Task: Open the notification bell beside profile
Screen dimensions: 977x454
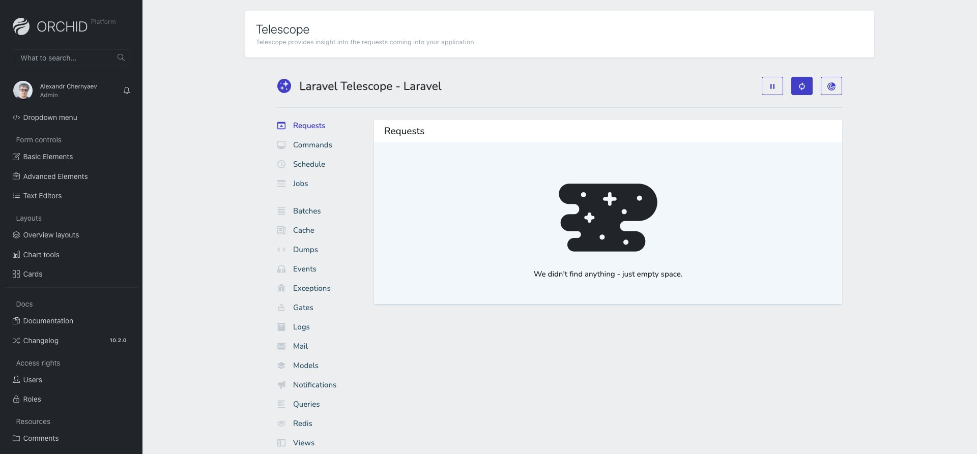Action: 126,90
